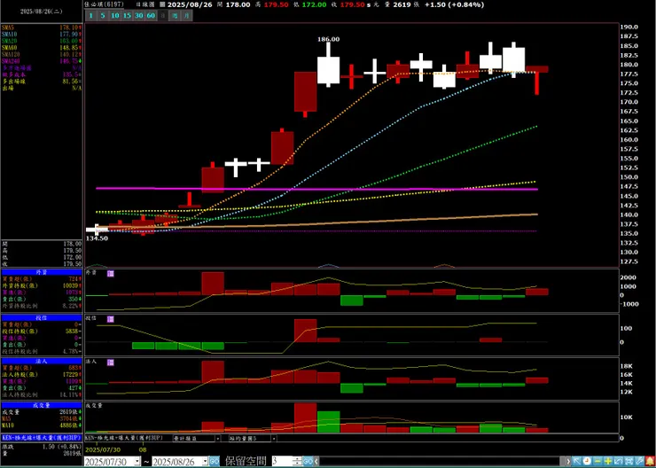Click the tallest red volume bar
The height and width of the screenshot is (468, 656).
(306, 417)
